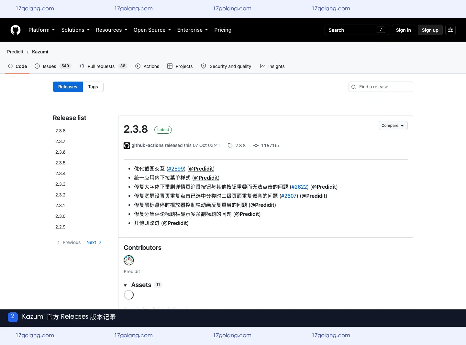
Task: Open pull request #2607 link
Action: tap(289, 196)
